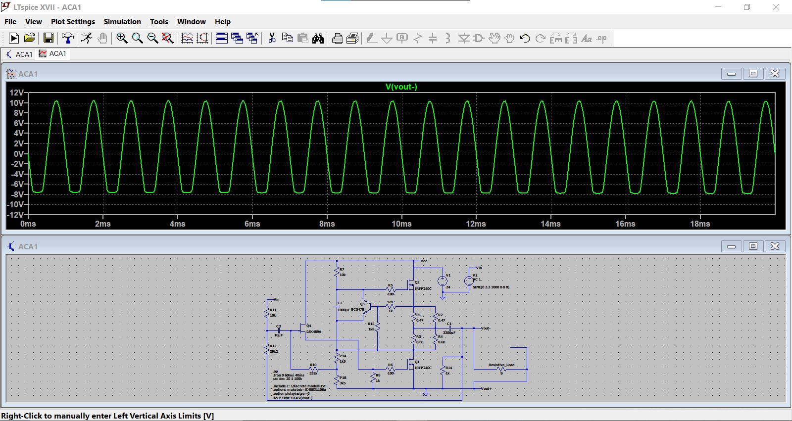Select the Move open hand tool

pyautogui.click(x=494, y=38)
